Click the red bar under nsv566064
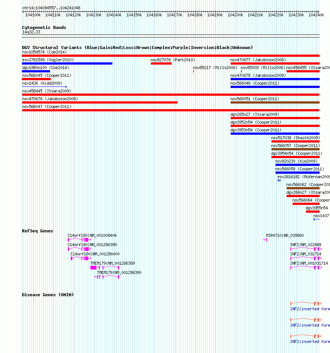This screenshot has width=330, height=353. pos(306,204)
